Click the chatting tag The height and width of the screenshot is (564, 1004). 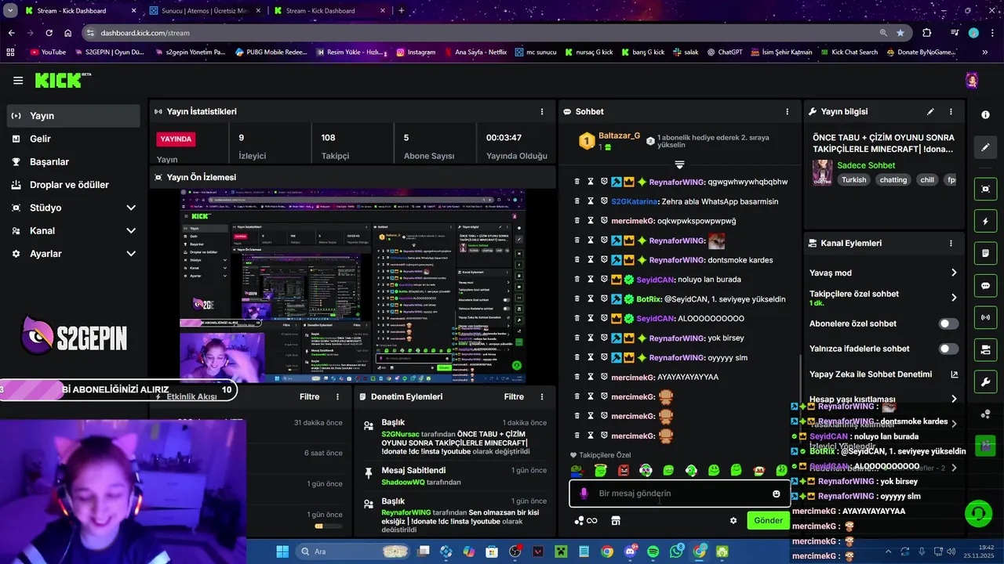point(893,179)
